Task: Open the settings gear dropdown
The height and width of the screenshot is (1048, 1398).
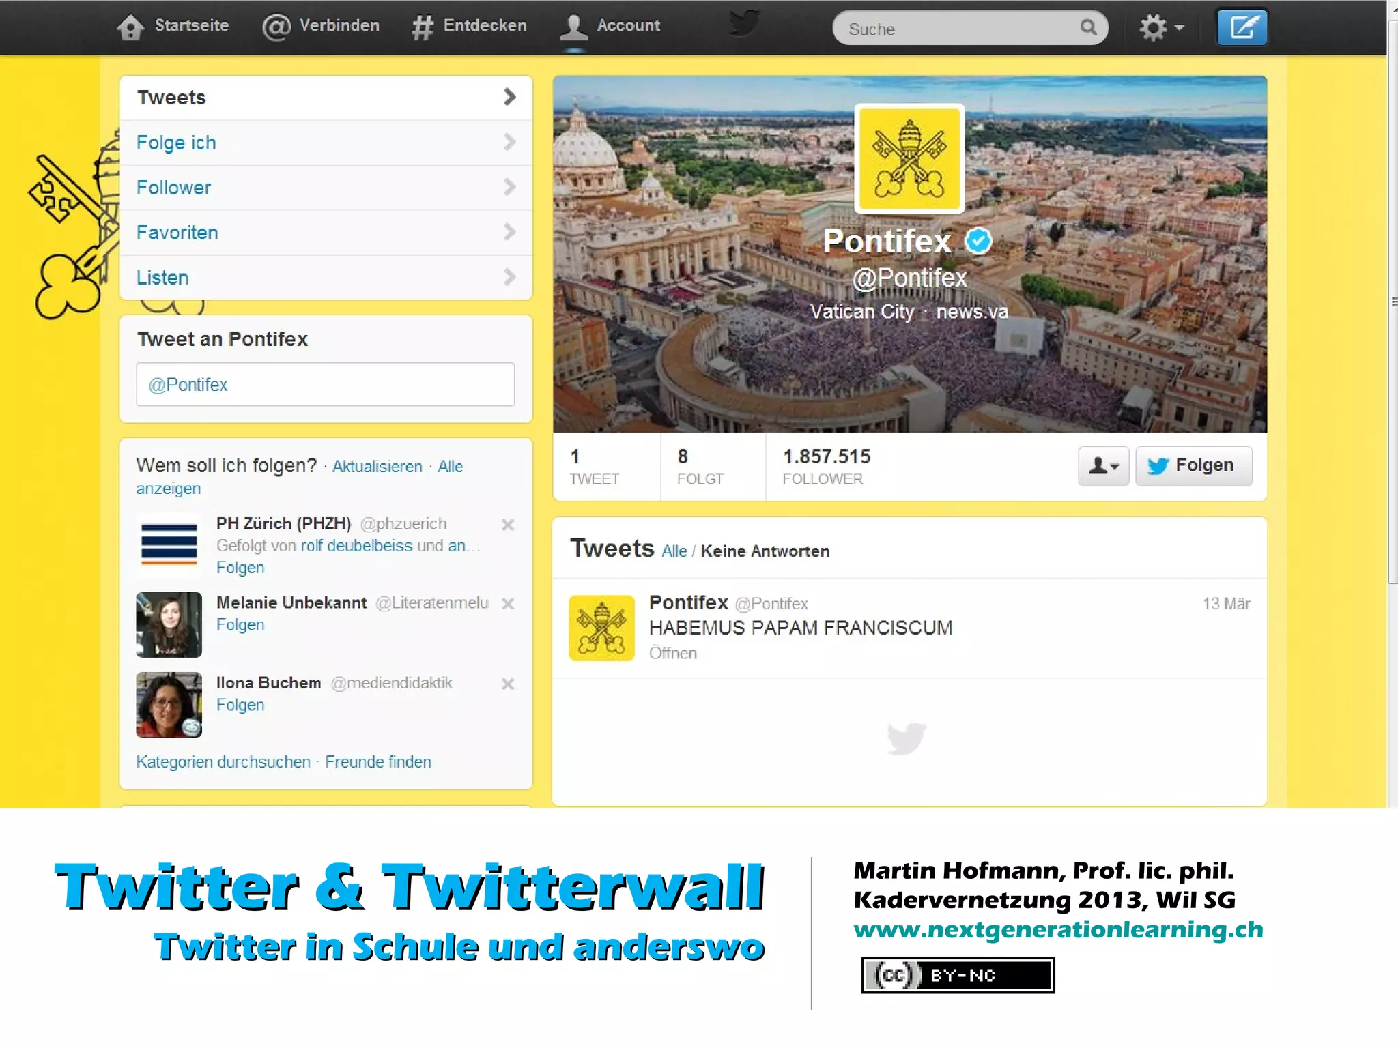Action: point(1160,28)
